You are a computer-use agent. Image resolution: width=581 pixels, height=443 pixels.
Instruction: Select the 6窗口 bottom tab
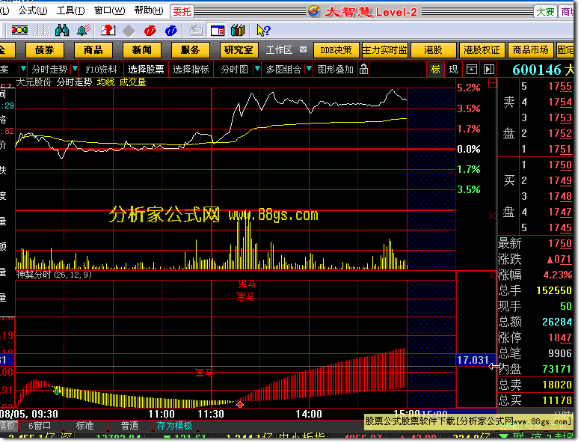(x=40, y=426)
